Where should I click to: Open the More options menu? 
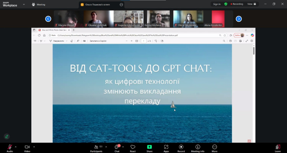215,148
